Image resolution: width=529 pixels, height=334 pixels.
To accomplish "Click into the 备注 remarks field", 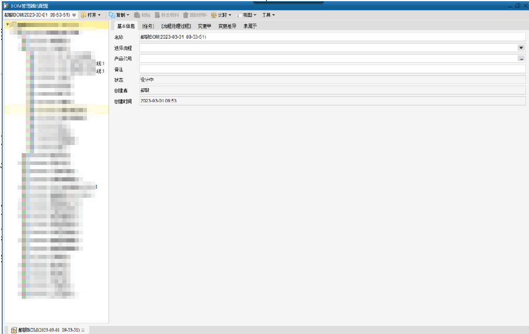I will [332, 69].
